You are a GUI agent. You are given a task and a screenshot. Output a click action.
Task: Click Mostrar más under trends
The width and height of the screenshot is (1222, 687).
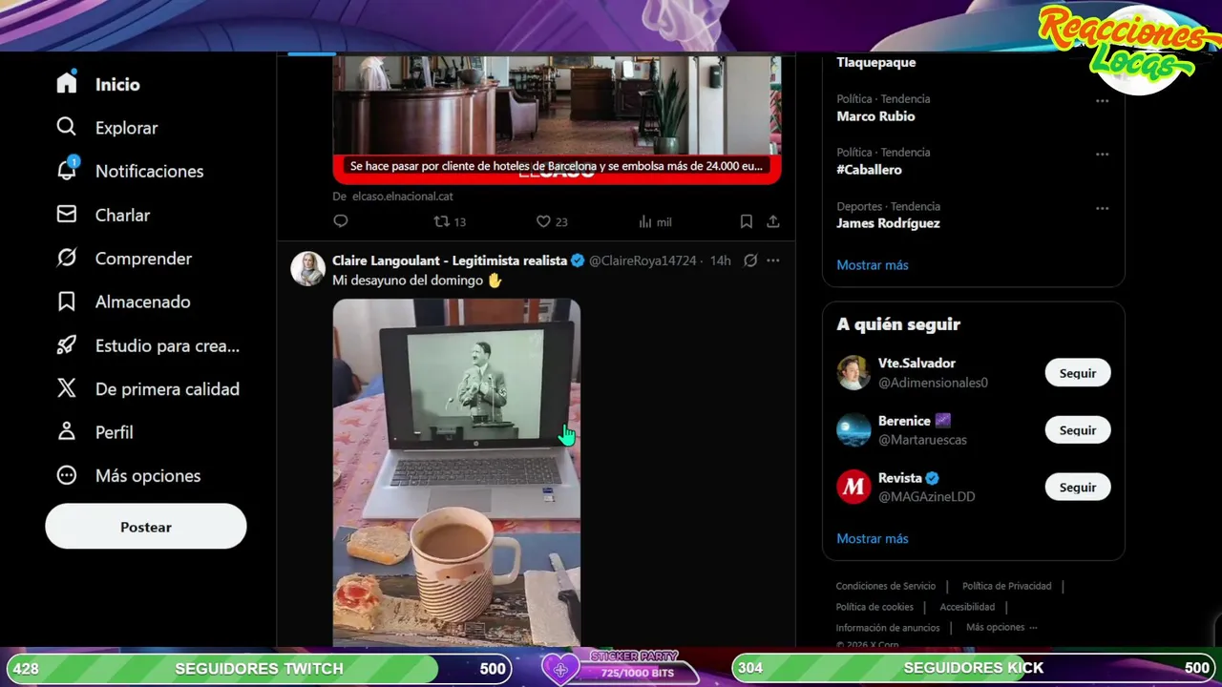point(873,265)
